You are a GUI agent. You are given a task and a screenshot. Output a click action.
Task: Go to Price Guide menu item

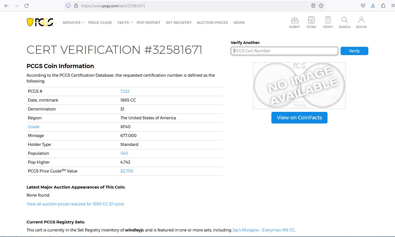click(x=100, y=23)
